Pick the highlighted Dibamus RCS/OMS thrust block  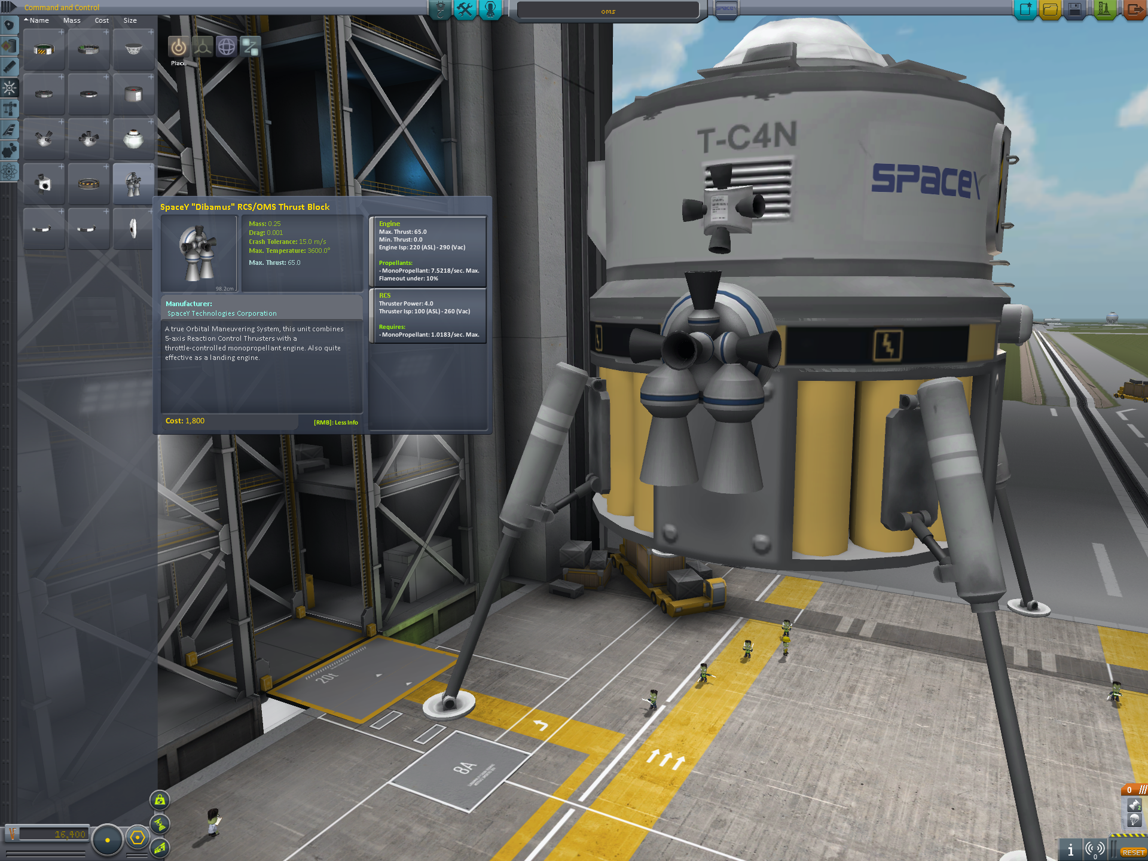[x=133, y=184]
